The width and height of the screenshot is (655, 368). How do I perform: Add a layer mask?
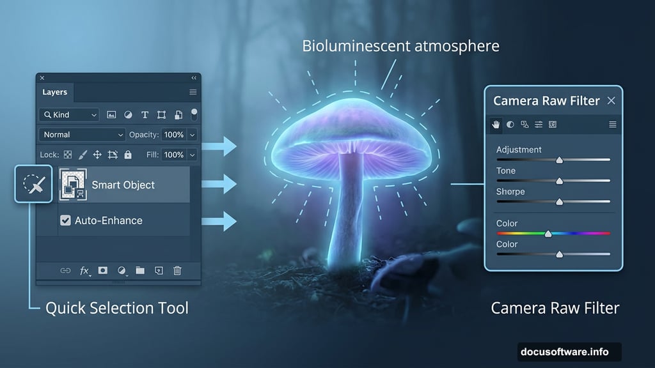(x=102, y=271)
